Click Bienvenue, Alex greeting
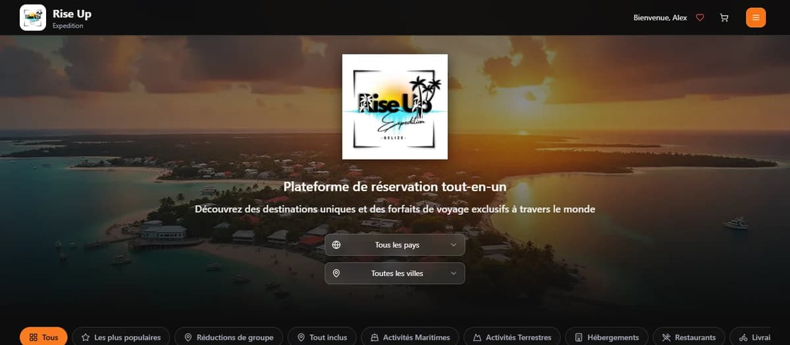 (660, 18)
